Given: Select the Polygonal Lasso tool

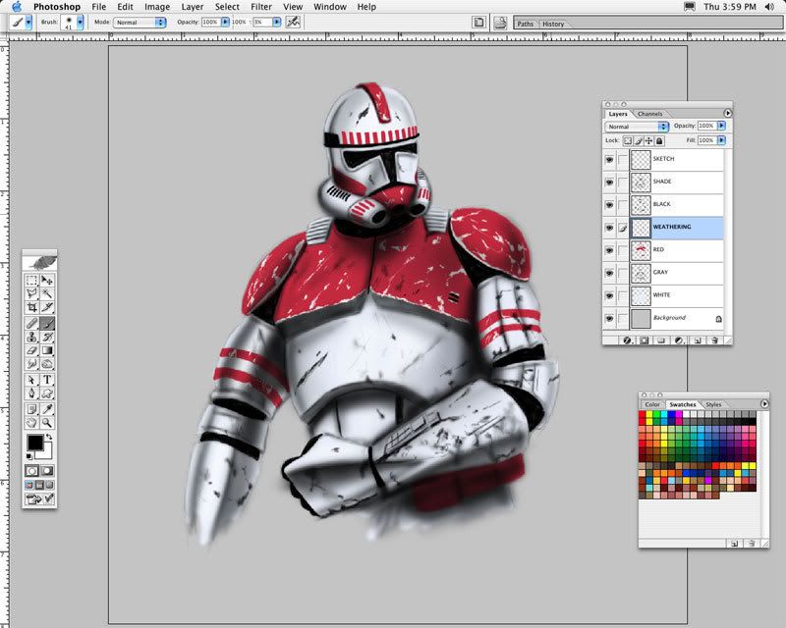Looking at the screenshot, I should [31, 293].
